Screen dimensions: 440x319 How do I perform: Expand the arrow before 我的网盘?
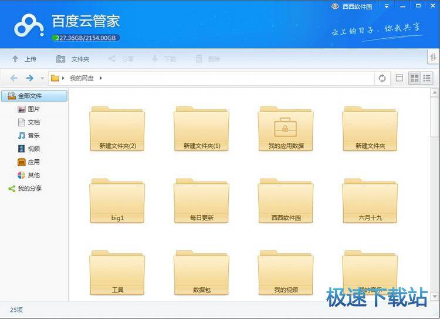(63, 78)
